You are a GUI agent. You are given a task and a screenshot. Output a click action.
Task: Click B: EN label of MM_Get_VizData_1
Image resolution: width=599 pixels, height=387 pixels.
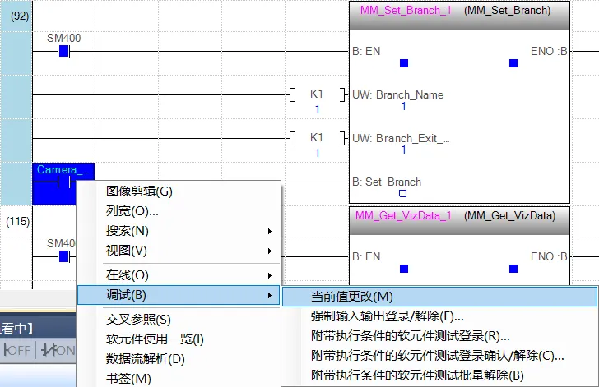pos(366,256)
